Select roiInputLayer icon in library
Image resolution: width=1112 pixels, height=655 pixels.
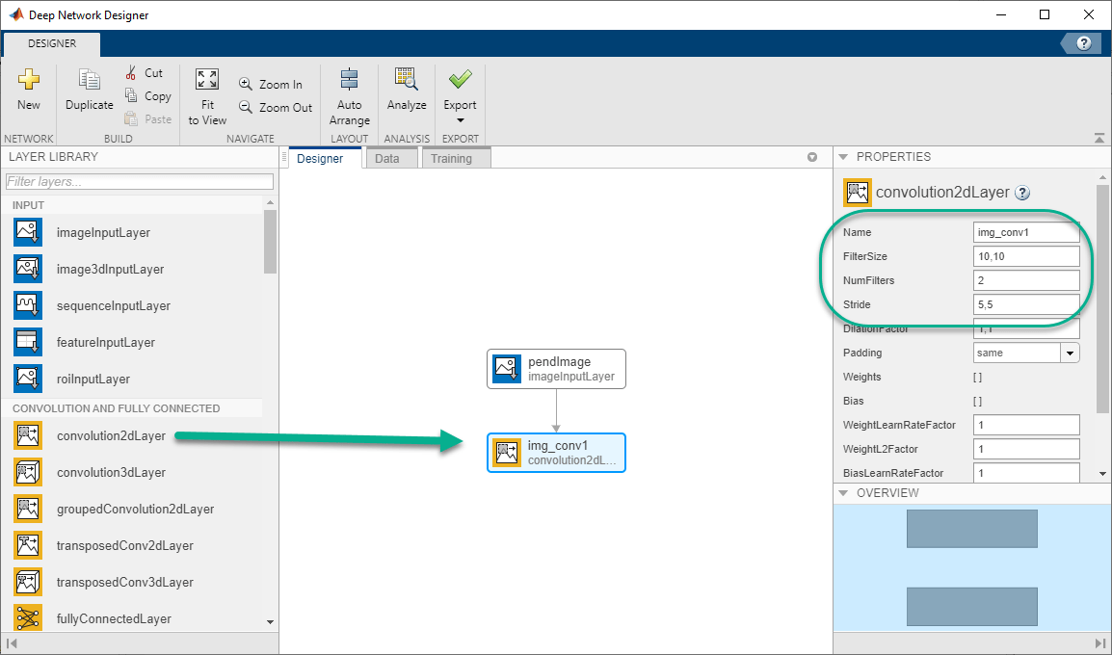click(x=28, y=379)
